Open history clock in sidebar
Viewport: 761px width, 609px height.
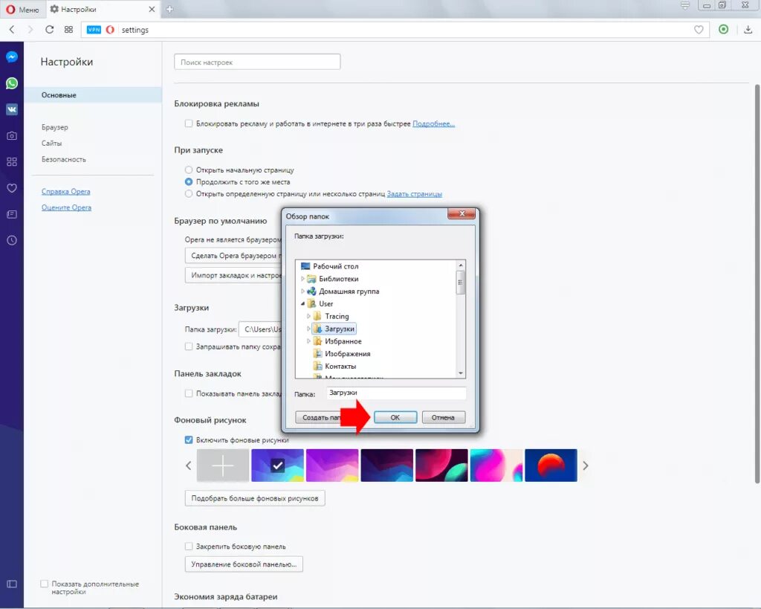point(12,240)
